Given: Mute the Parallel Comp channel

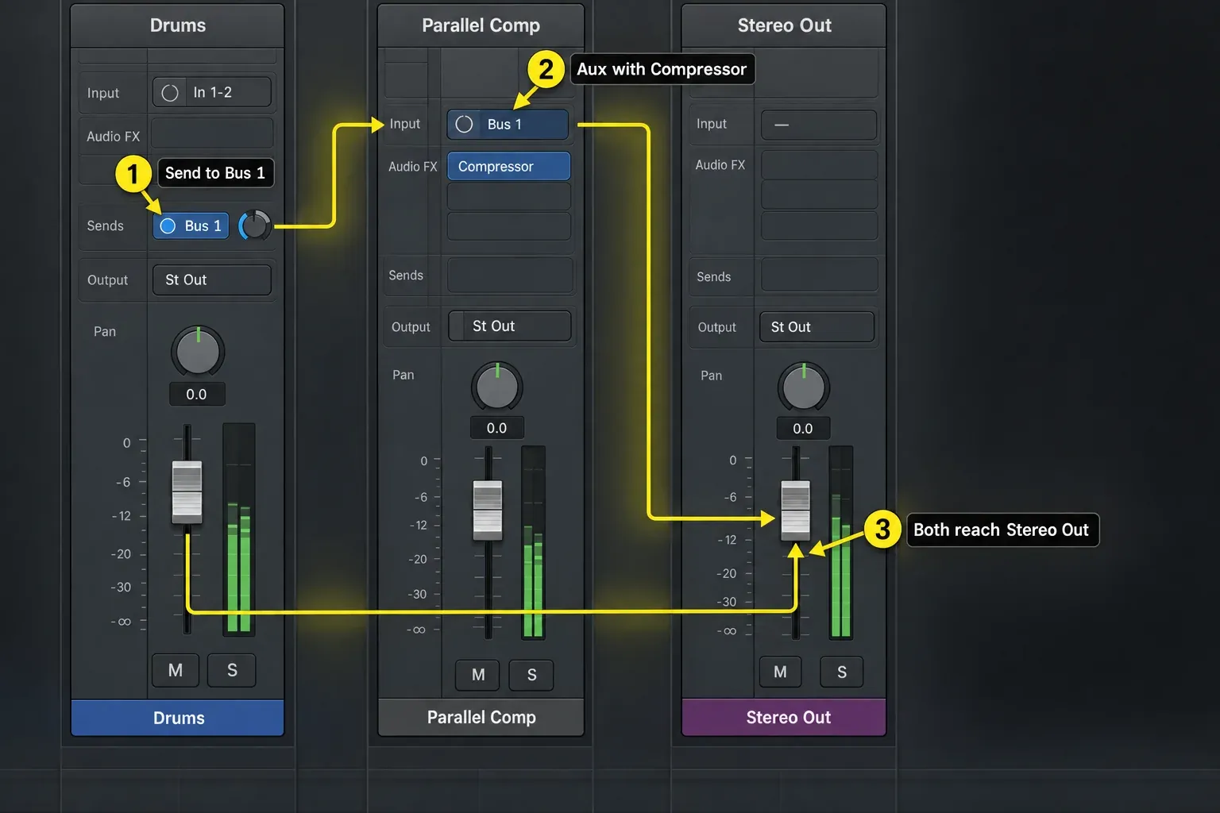Looking at the screenshot, I should point(478,675).
